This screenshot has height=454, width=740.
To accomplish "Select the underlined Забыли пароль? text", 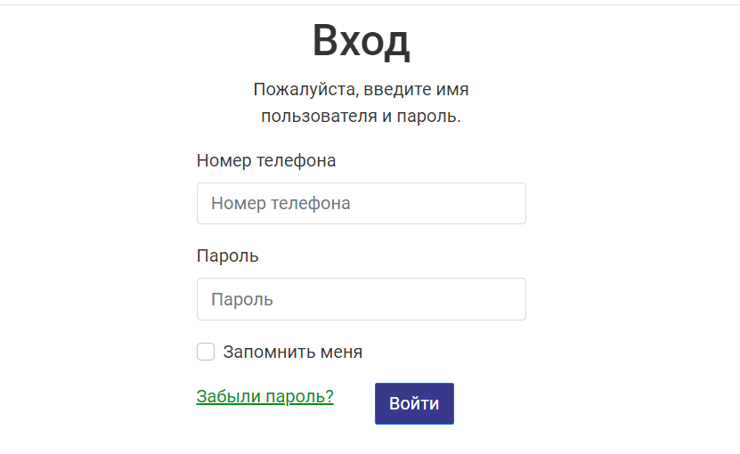I will click(264, 396).
